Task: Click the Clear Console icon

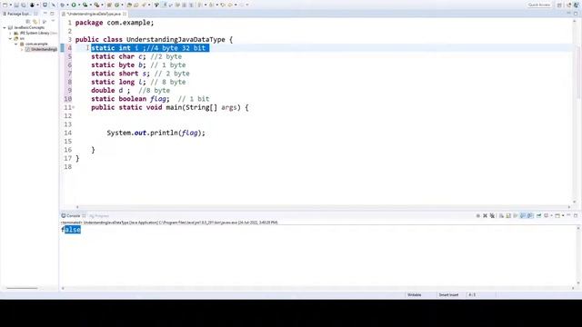Action: (501, 215)
